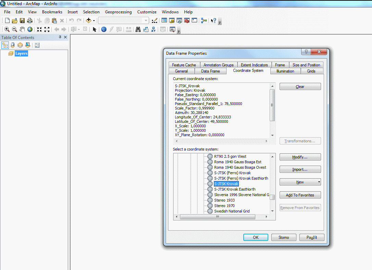Cancel the dialog with Storno

[x=284, y=237]
